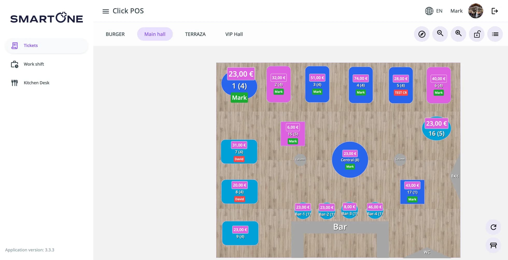Open the hamburger menu beside Click POS
The width and height of the screenshot is (508, 260).
(x=105, y=11)
